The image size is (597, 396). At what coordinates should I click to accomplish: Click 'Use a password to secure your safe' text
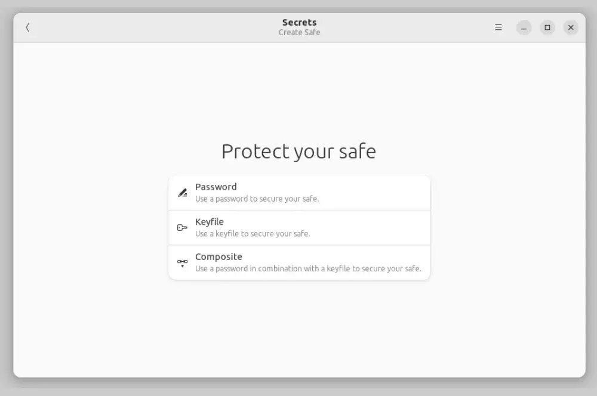(x=257, y=199)
